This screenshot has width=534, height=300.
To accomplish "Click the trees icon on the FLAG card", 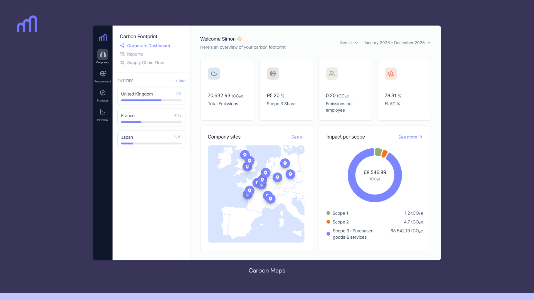I will click(390, 73).
